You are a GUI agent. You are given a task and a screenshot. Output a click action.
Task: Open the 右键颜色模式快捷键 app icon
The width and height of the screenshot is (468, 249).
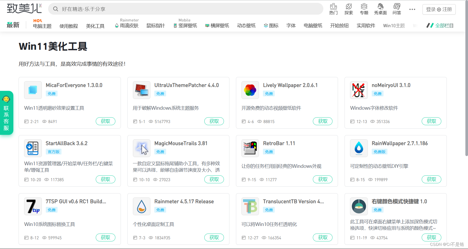(x=359, y=206)
